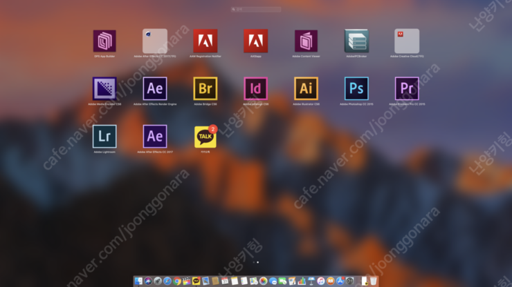The width and height of the screenshot is (512, 287).
Task: Open Adobe Creative Cloud item in Launchpad
Action: coord(407,41)
